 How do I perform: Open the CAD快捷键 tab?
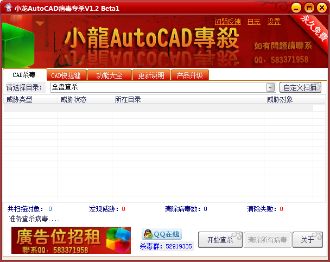pyautogui.click(x=66, y=75)
